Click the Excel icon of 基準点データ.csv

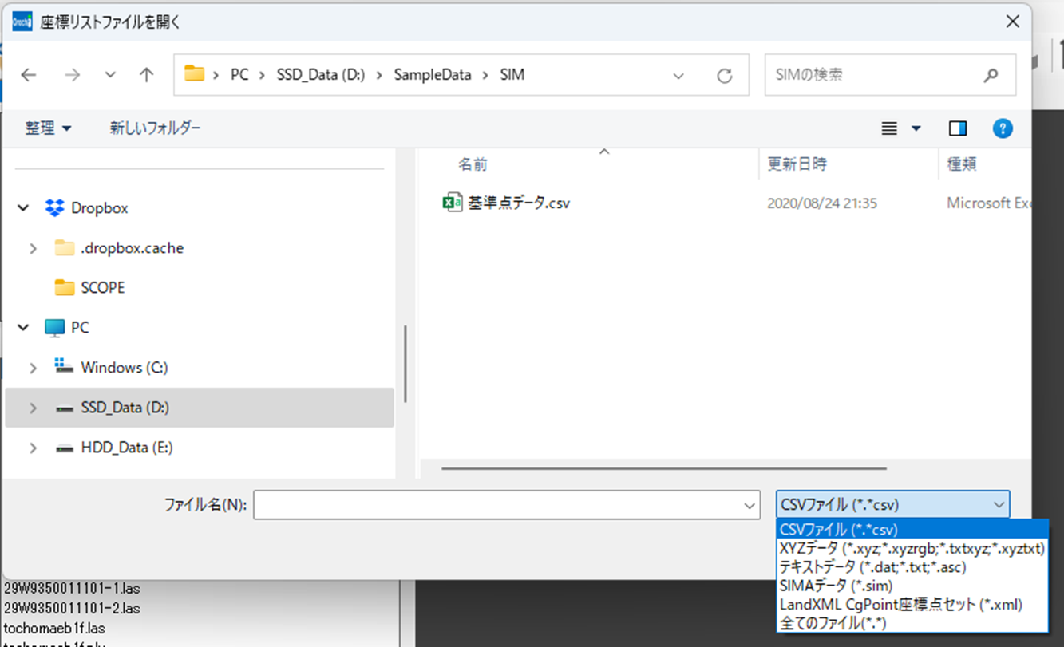click(x=452, y=203)
